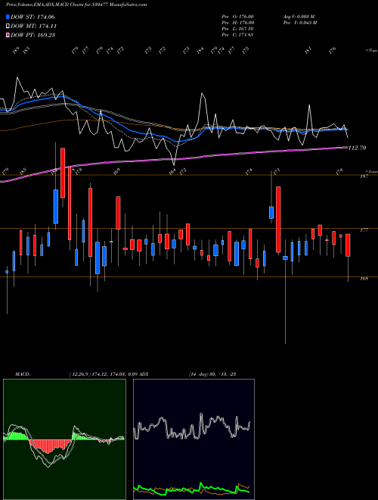Select the 'DOW ST: 174.06' legend text
This screenshot has width=378, height=500.
33,17
